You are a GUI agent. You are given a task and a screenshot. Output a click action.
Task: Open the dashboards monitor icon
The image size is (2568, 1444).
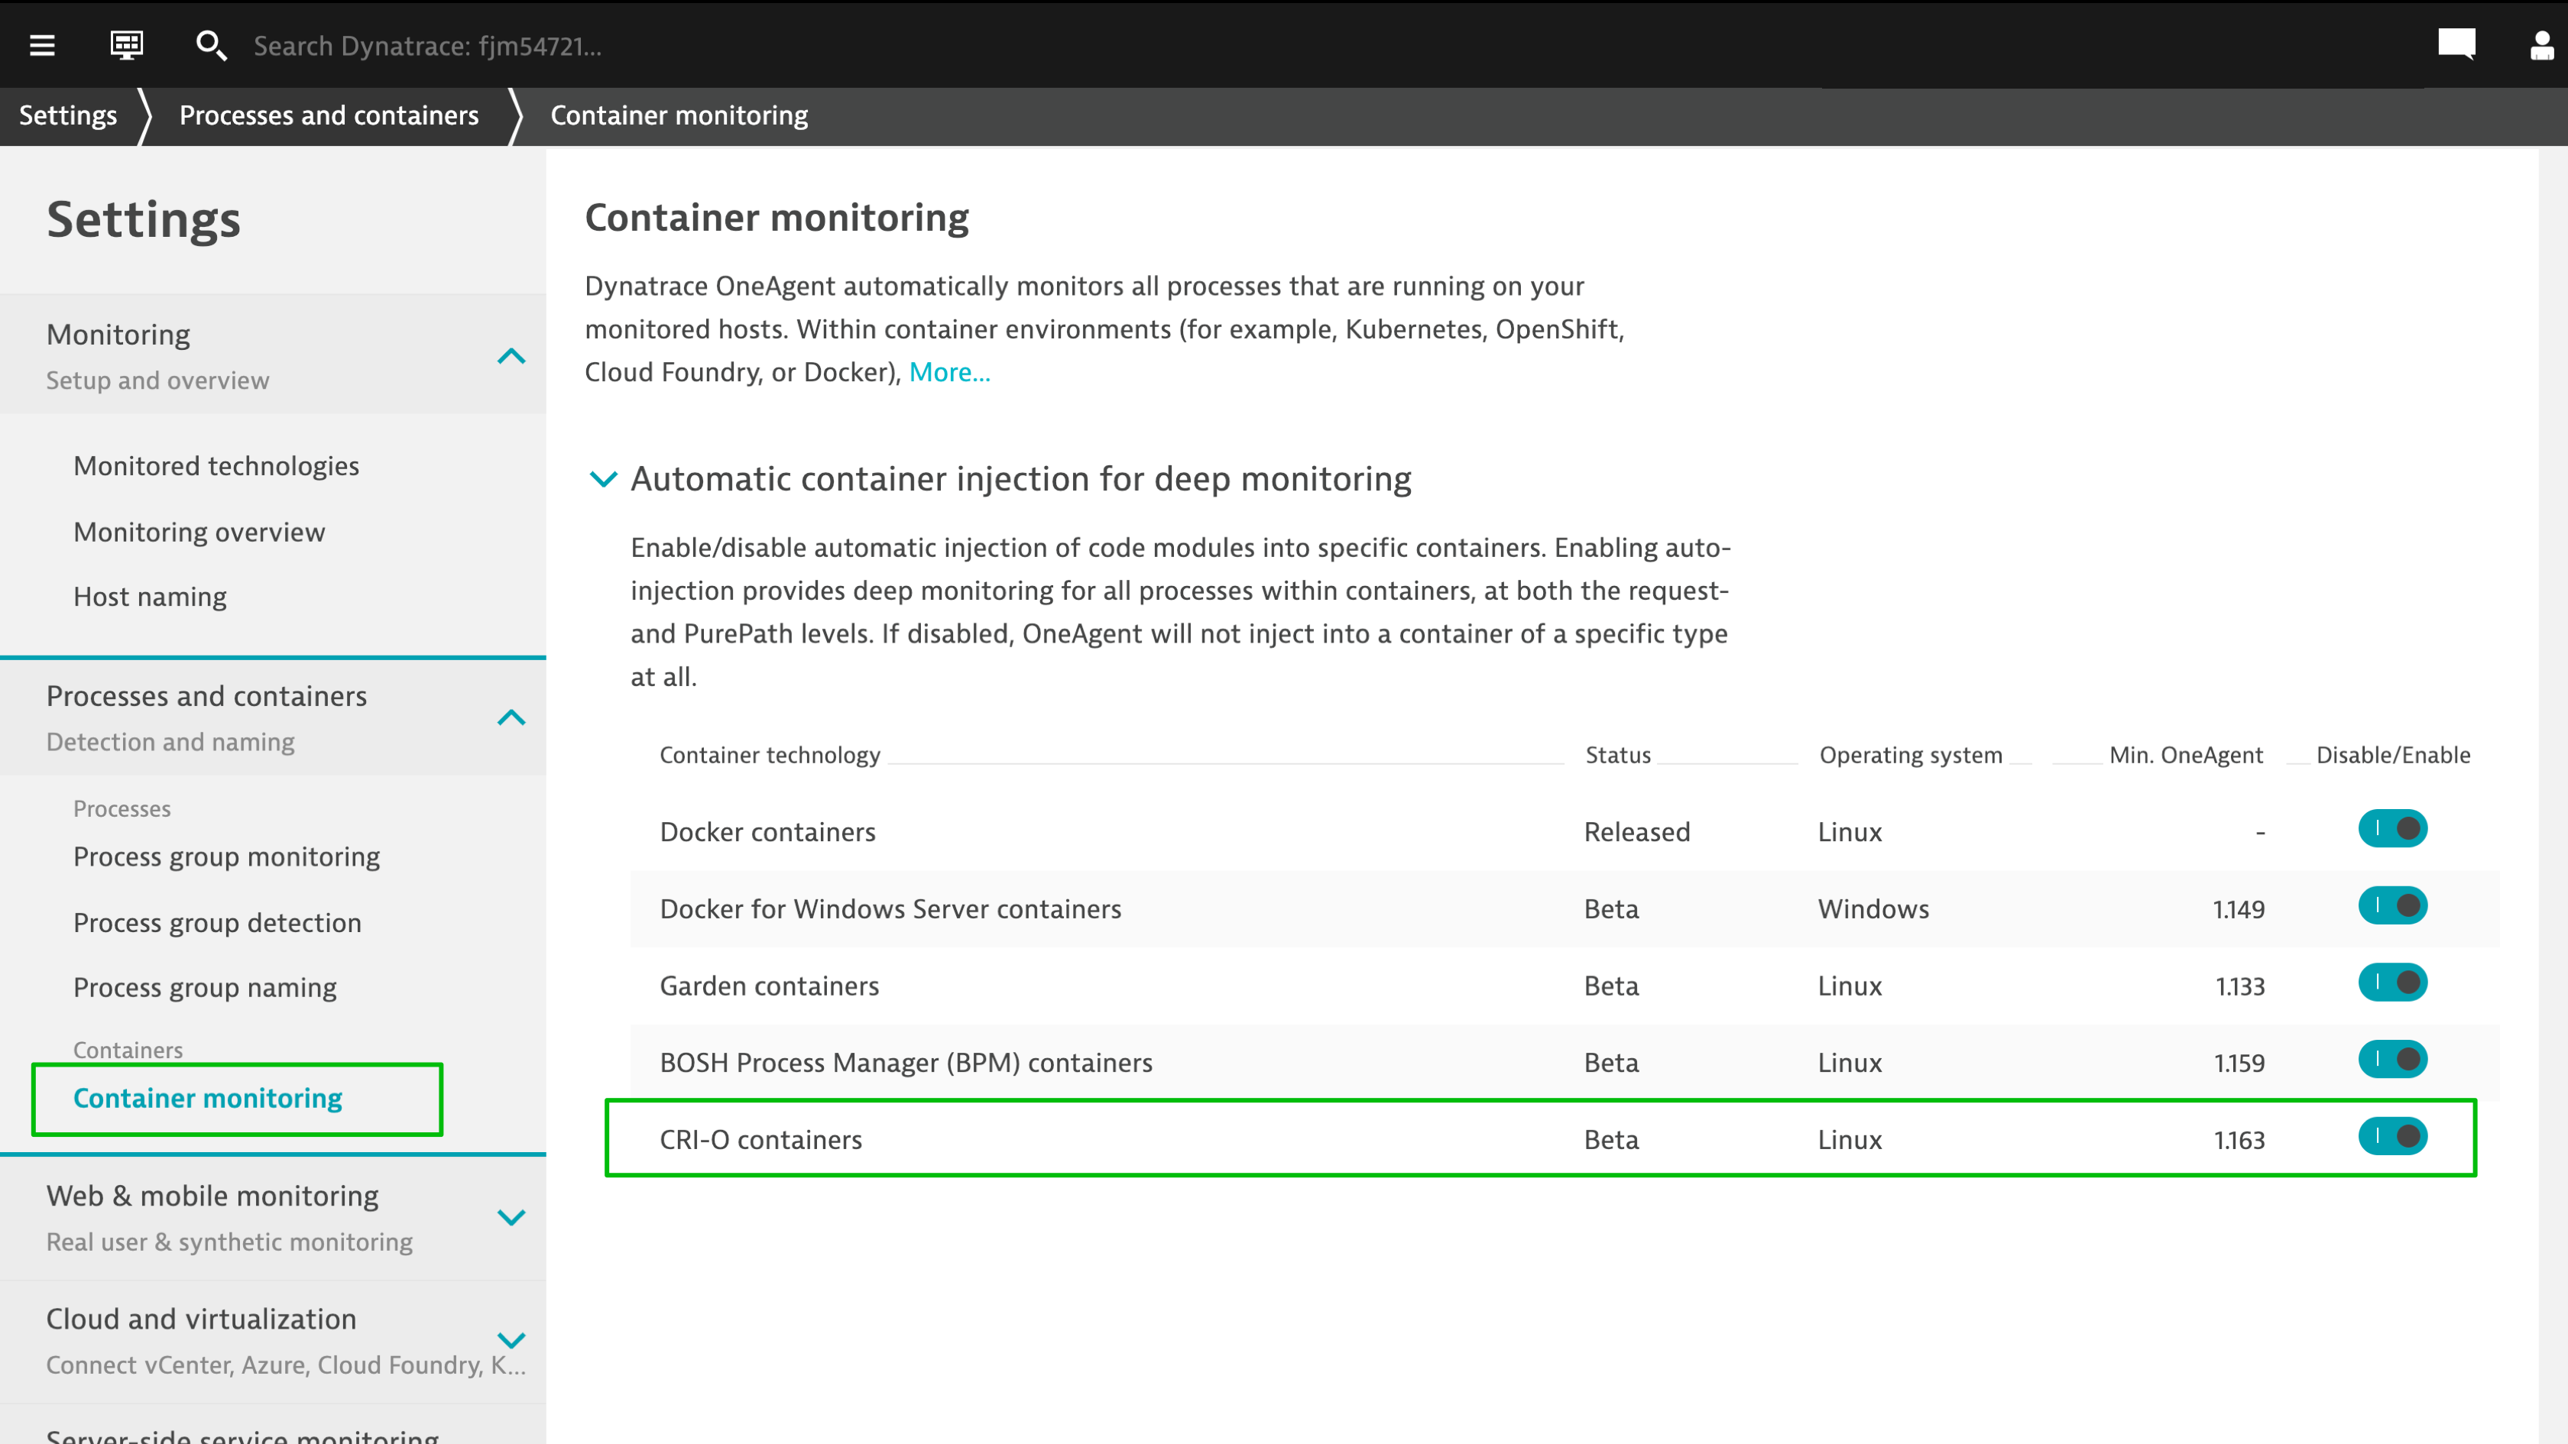coord(127,45)
